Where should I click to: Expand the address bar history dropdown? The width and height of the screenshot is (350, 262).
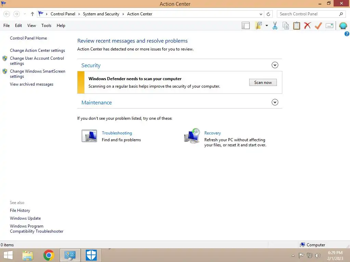pos(261,14)
